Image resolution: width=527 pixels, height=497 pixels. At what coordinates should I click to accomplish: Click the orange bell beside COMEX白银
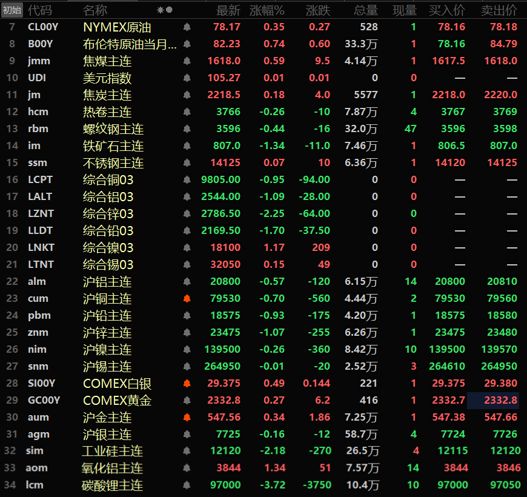(x=187, y=384)
